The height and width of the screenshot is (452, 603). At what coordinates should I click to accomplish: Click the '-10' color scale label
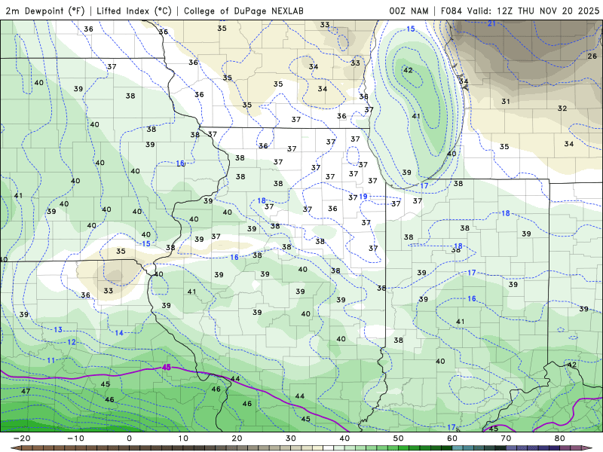[75, 438]
